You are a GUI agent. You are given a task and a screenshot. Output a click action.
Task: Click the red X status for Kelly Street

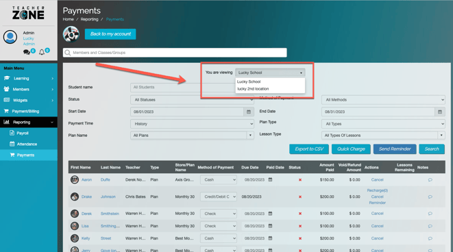click(x=300, y=238)
